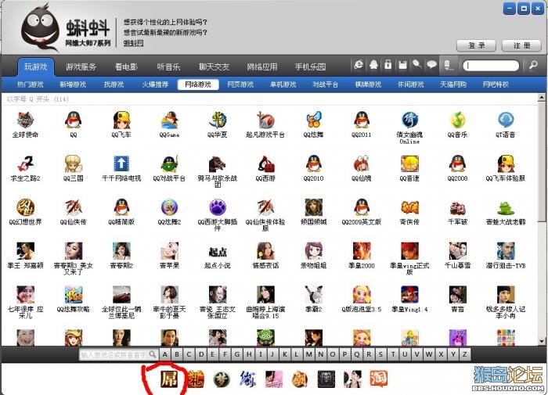Launch 倩女幽魂 Online icon

pyautogui.click(x=409, y=120)
